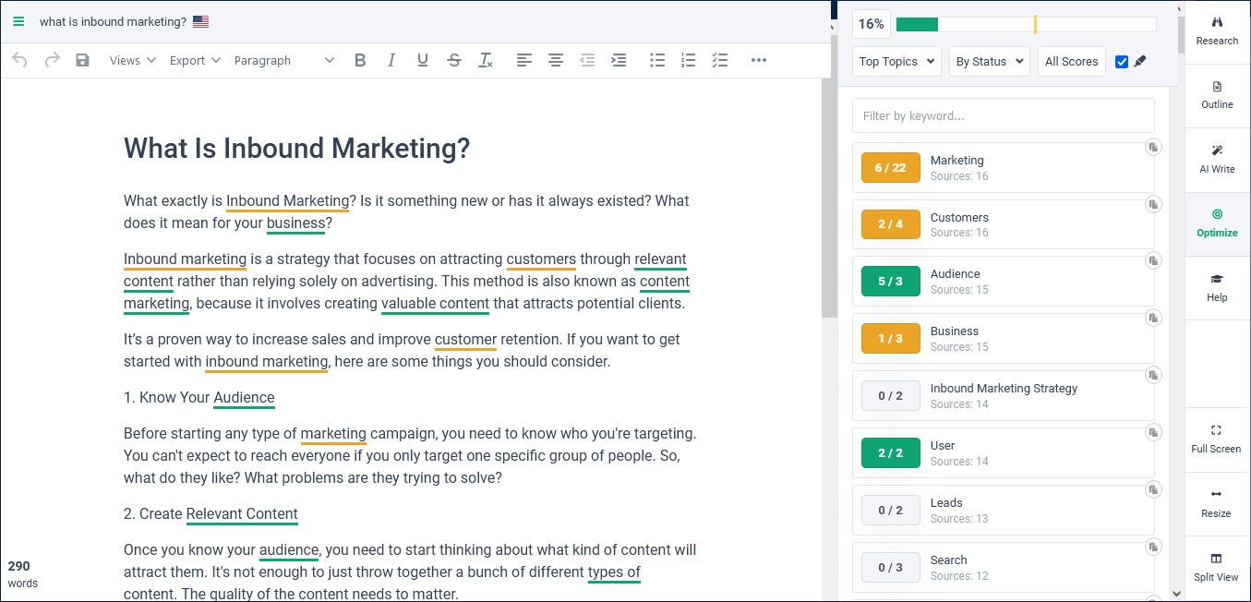Toggle bold formatting
Viewport: 1251px width, 602px height.
coord(360,59)
